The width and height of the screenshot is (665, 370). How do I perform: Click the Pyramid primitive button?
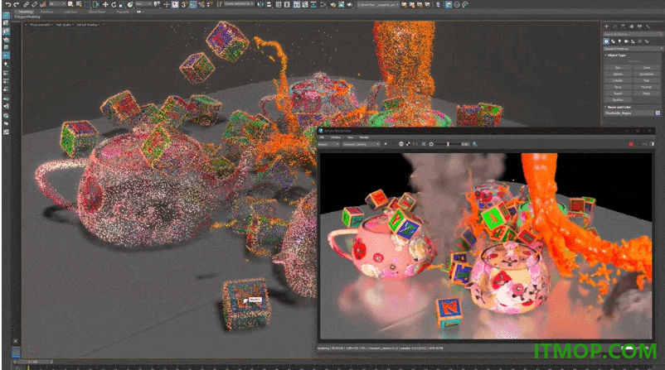click(x=646, y=87)
